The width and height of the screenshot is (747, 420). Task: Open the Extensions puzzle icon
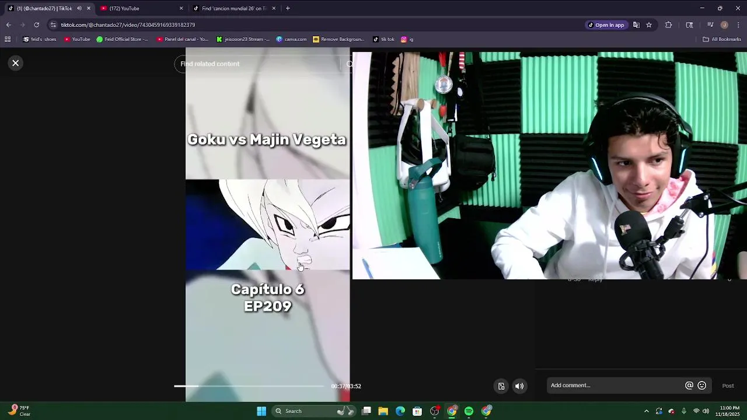click(x=669, y=25)
